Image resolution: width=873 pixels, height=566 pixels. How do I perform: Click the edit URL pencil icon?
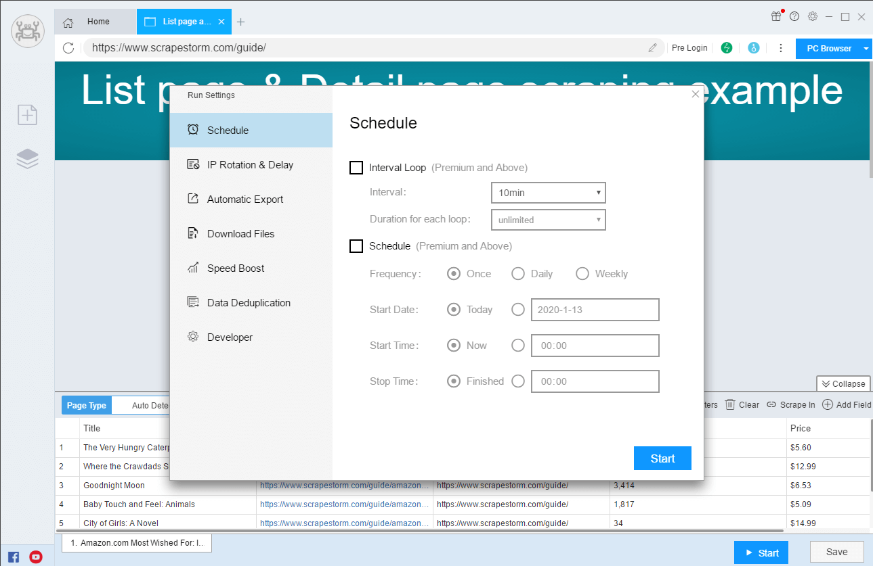click(652, 48)
